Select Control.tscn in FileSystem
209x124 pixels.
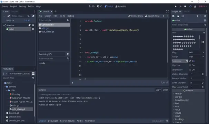pos(15,117)
